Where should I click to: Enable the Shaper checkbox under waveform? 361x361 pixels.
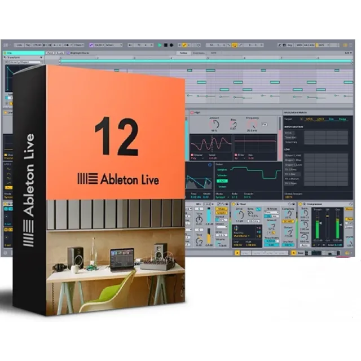point(191,154)
